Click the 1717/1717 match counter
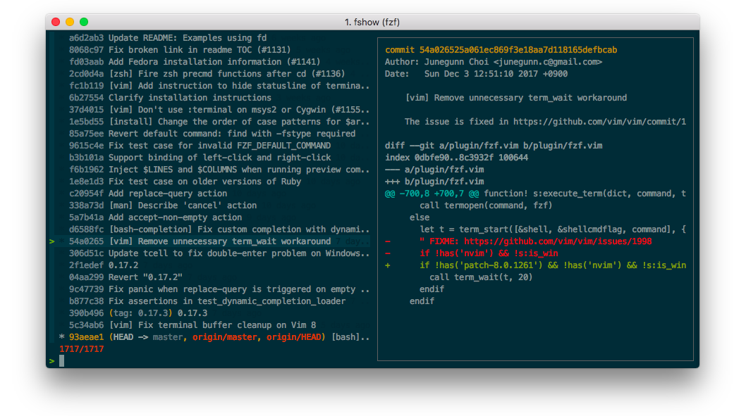 [x=81, y=349]
